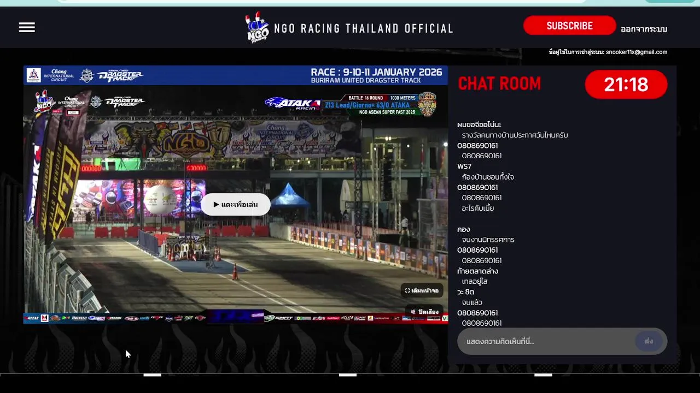
Task: Select message อะไรคันเนี้ย
Action: click(x=478, y=208)
